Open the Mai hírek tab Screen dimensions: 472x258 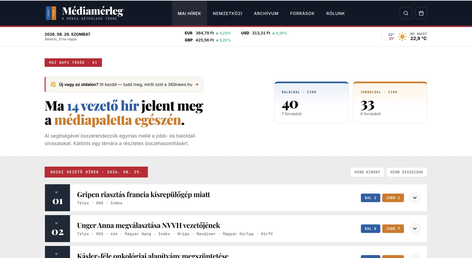[189, 13]
